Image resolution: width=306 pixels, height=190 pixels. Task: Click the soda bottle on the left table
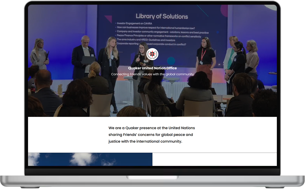pos(33,88)
